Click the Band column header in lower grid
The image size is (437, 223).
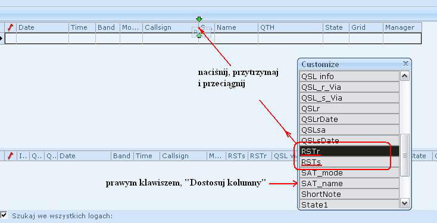point(123,156)
